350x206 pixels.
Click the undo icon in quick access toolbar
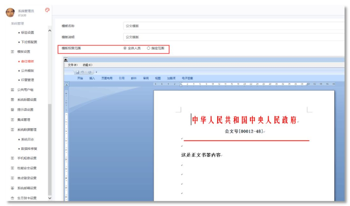tap(82, 72)
